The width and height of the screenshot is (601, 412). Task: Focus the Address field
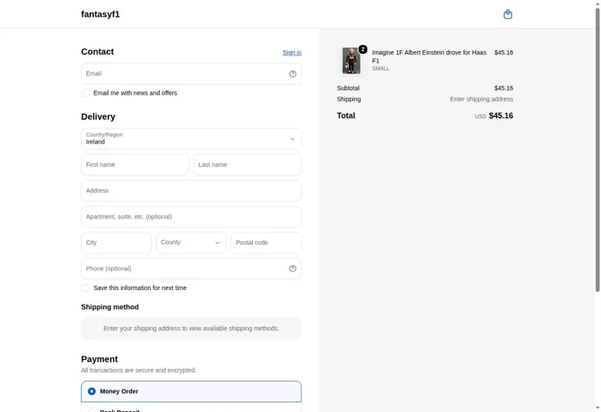pos(191,191)
